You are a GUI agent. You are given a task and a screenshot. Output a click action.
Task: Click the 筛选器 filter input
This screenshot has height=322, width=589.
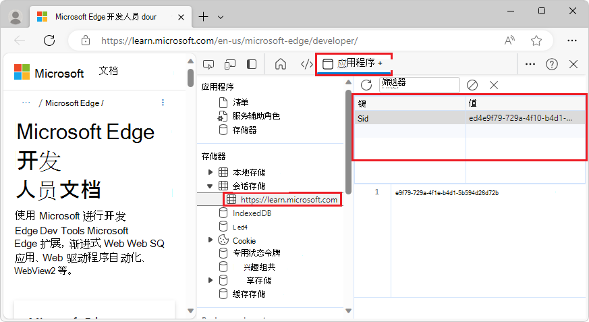(x=420, y=85)
